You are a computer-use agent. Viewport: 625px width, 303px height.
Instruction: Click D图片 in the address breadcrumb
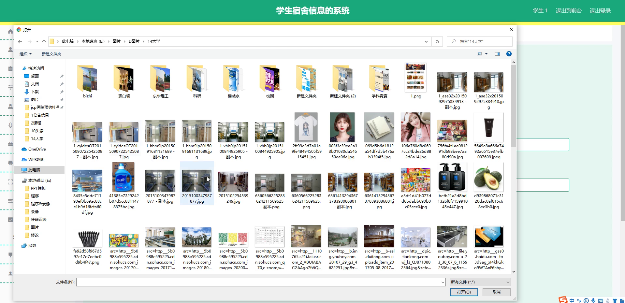134,41
